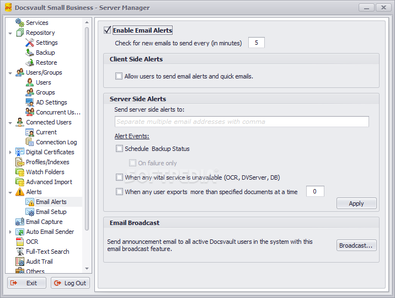Collapse the Users/Groups tree node
The height and width of the screenshot is (298, 395).
tap(10, 73)
